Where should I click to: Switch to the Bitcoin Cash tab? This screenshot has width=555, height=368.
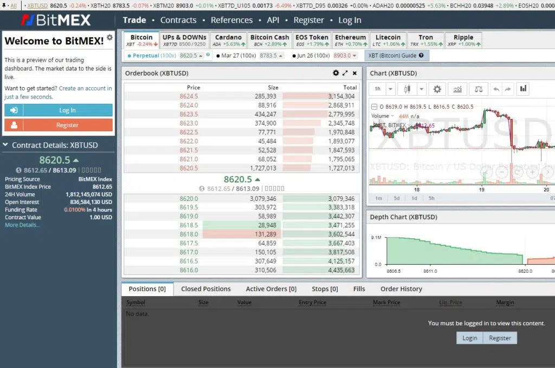pos(270,40)
